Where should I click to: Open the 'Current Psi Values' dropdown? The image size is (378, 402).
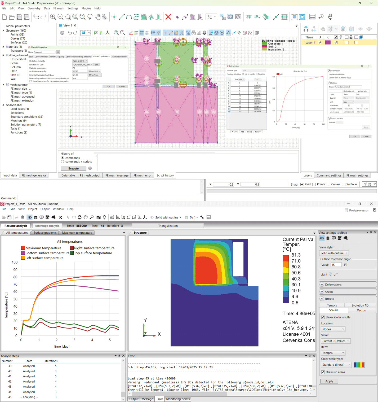pos(336,341)
